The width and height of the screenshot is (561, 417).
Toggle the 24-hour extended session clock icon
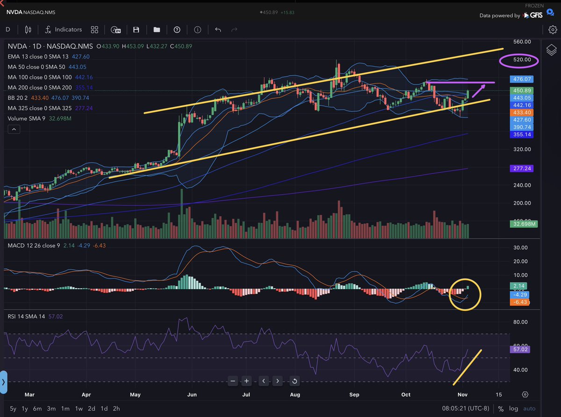pyautogui.click(x=115, y=29)
